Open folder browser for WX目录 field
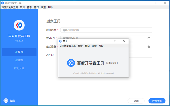Image resolution: width=170 pixels, height=106 pixels. tap(149, 38)
